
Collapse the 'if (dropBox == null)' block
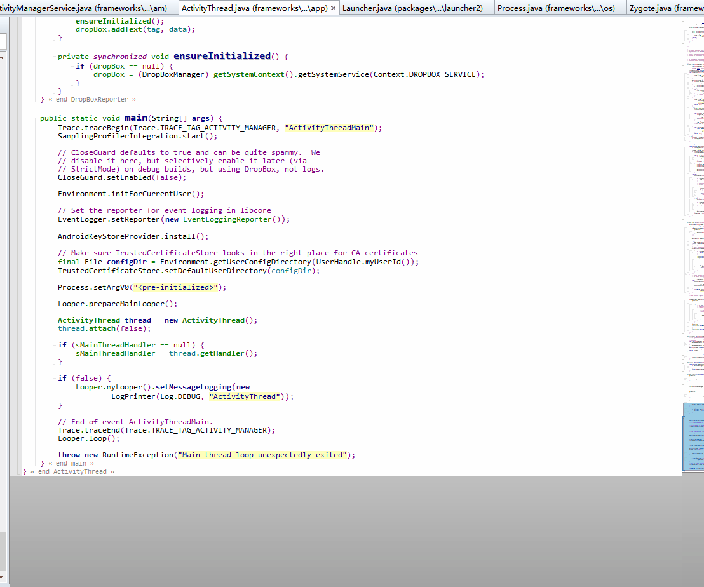[x=72, y=67]
